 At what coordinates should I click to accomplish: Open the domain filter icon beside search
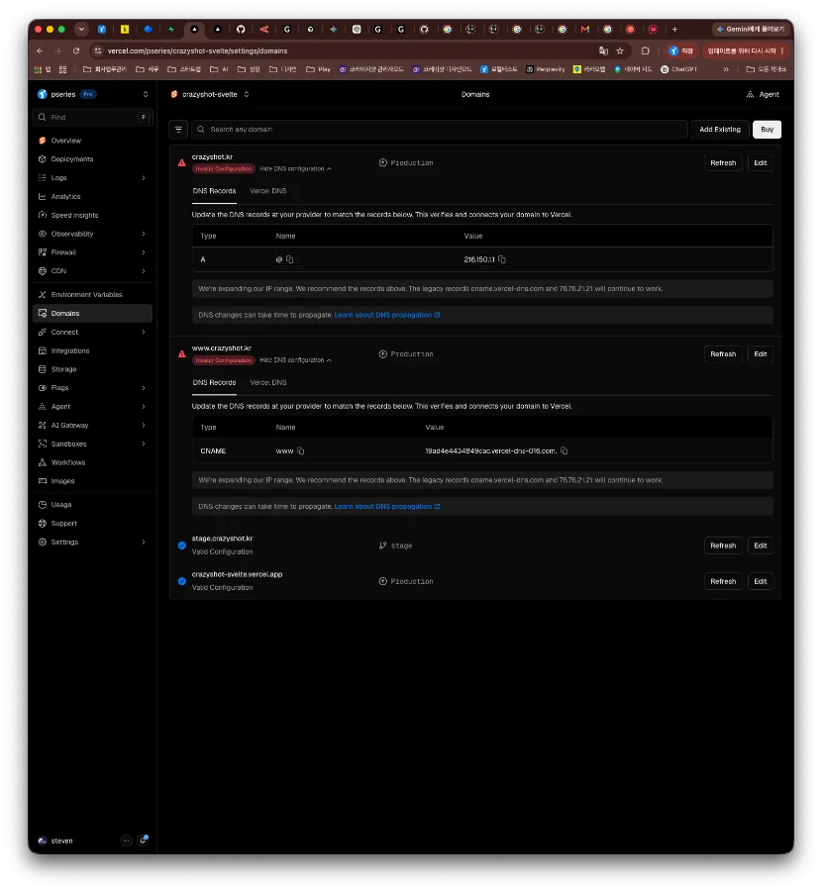tap(178, 130)
